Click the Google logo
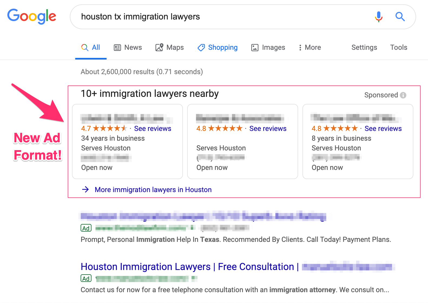This screenshot has height=303, width=428. tap(32, 17)
